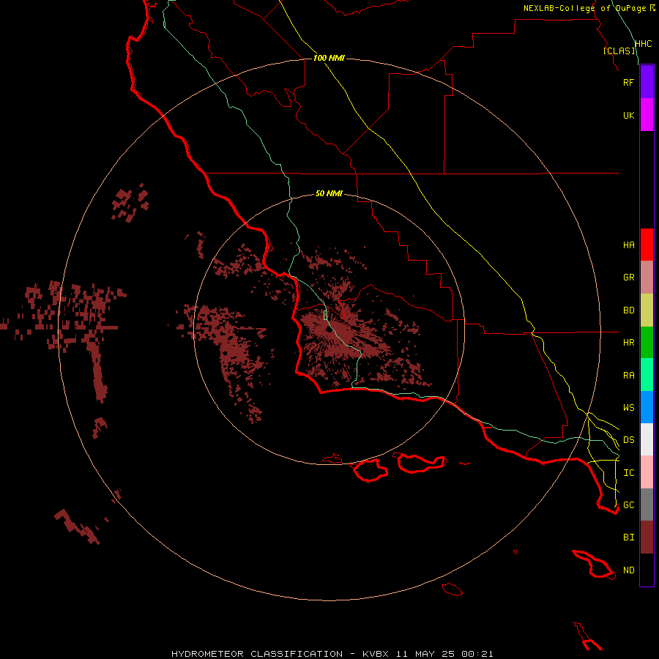Pick the HR green legend swatch
This screenshot has width=659, height=659.
click(x=647, y=343)
